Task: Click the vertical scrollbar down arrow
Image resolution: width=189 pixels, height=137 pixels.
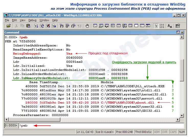Action: [182, 116]
